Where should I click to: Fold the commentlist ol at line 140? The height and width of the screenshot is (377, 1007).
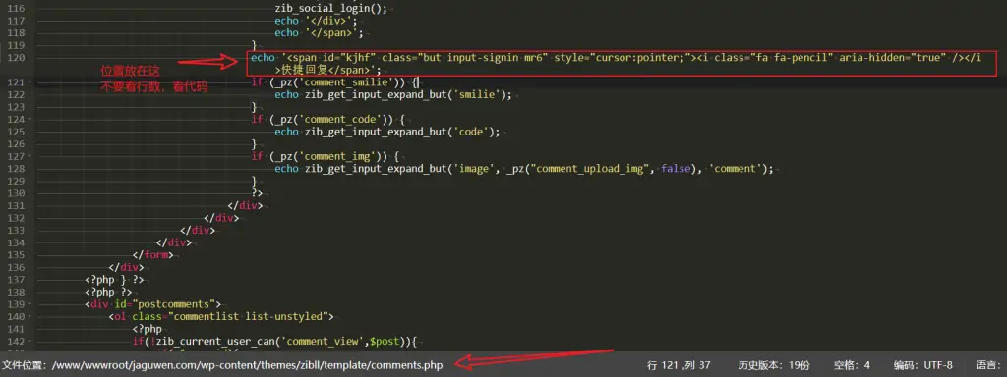[29, 316]
